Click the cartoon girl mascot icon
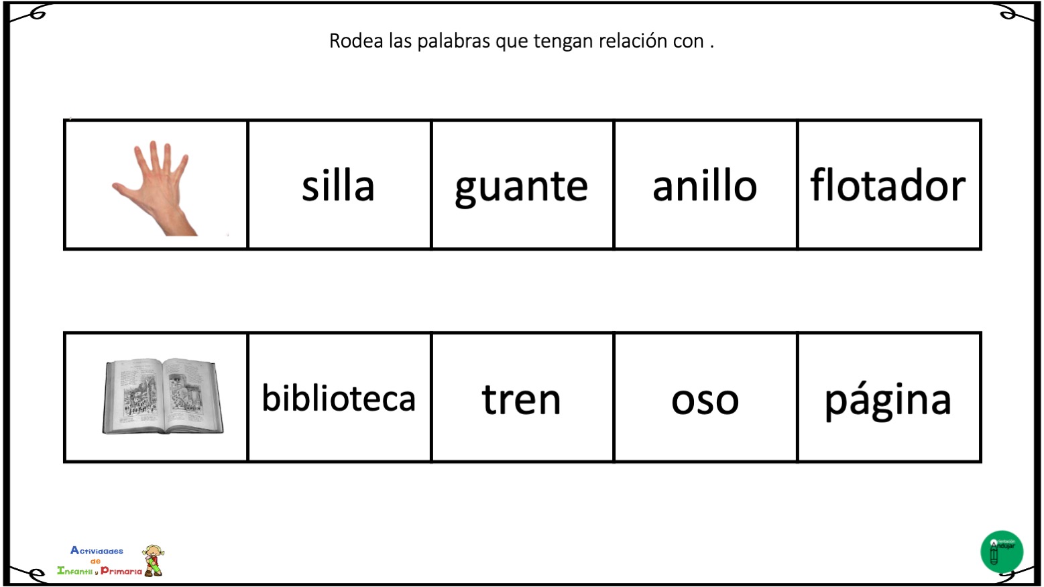1044x587 pixels. pos(154,561)
